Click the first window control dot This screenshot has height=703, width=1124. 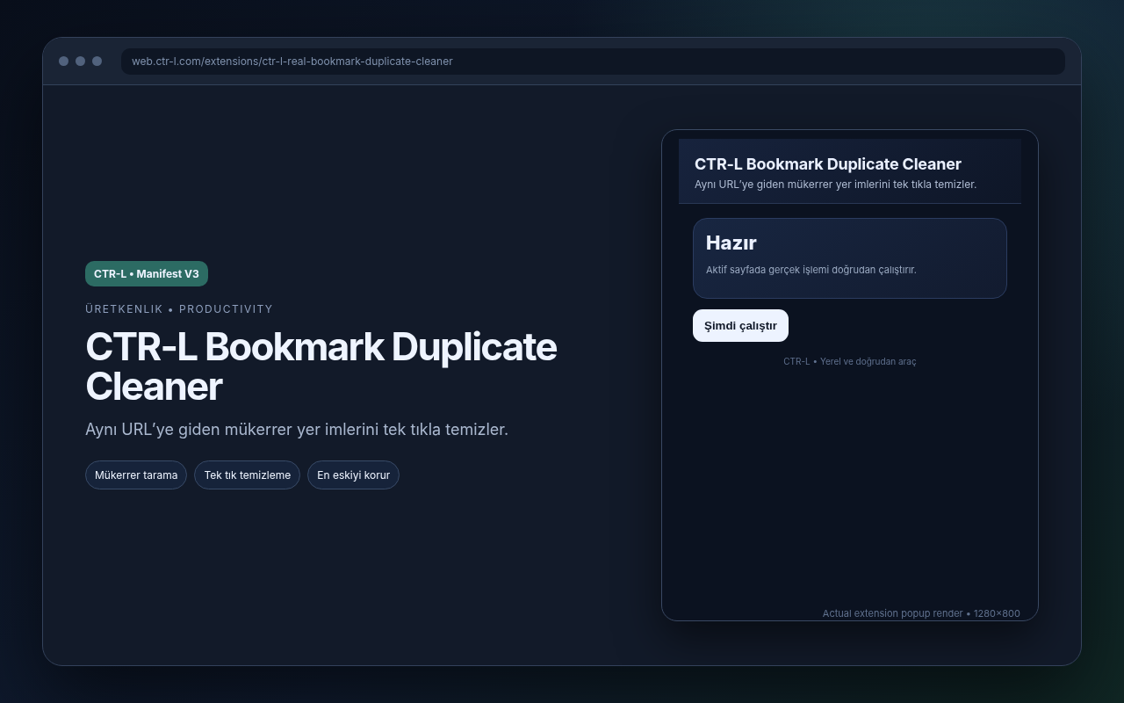click(x=63, y=62)
